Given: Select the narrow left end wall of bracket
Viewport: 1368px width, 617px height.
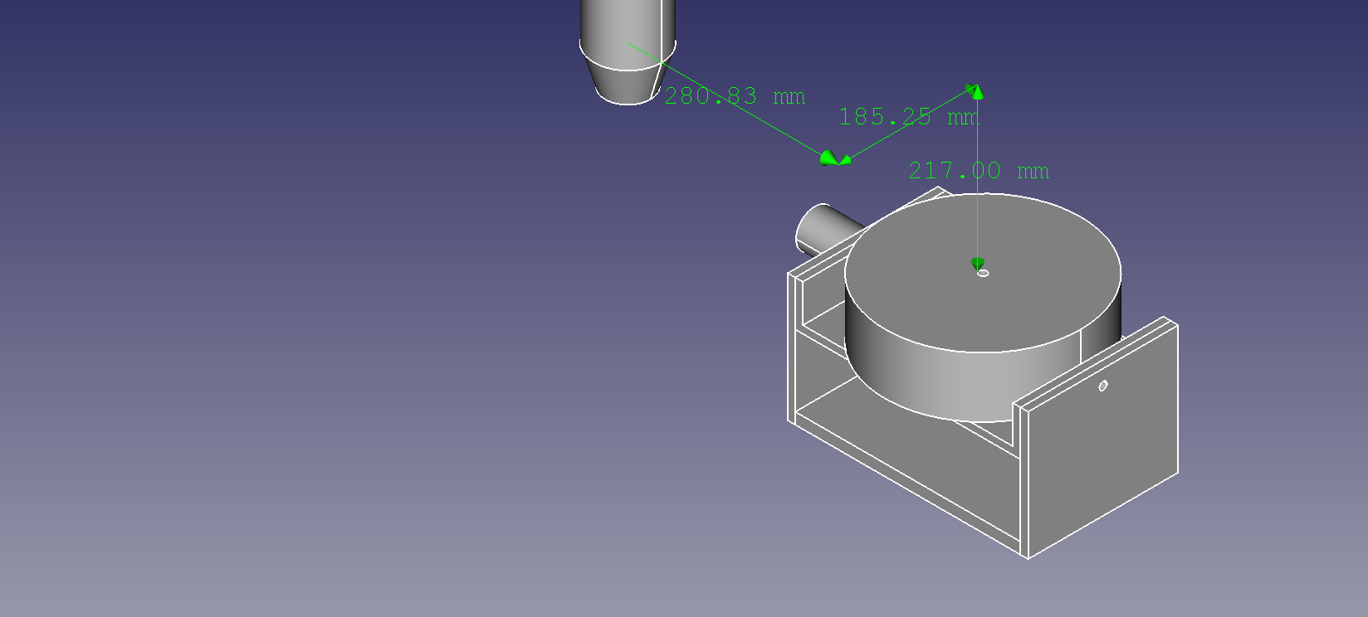Looking at the screenshot, I should tap(794, 348).
